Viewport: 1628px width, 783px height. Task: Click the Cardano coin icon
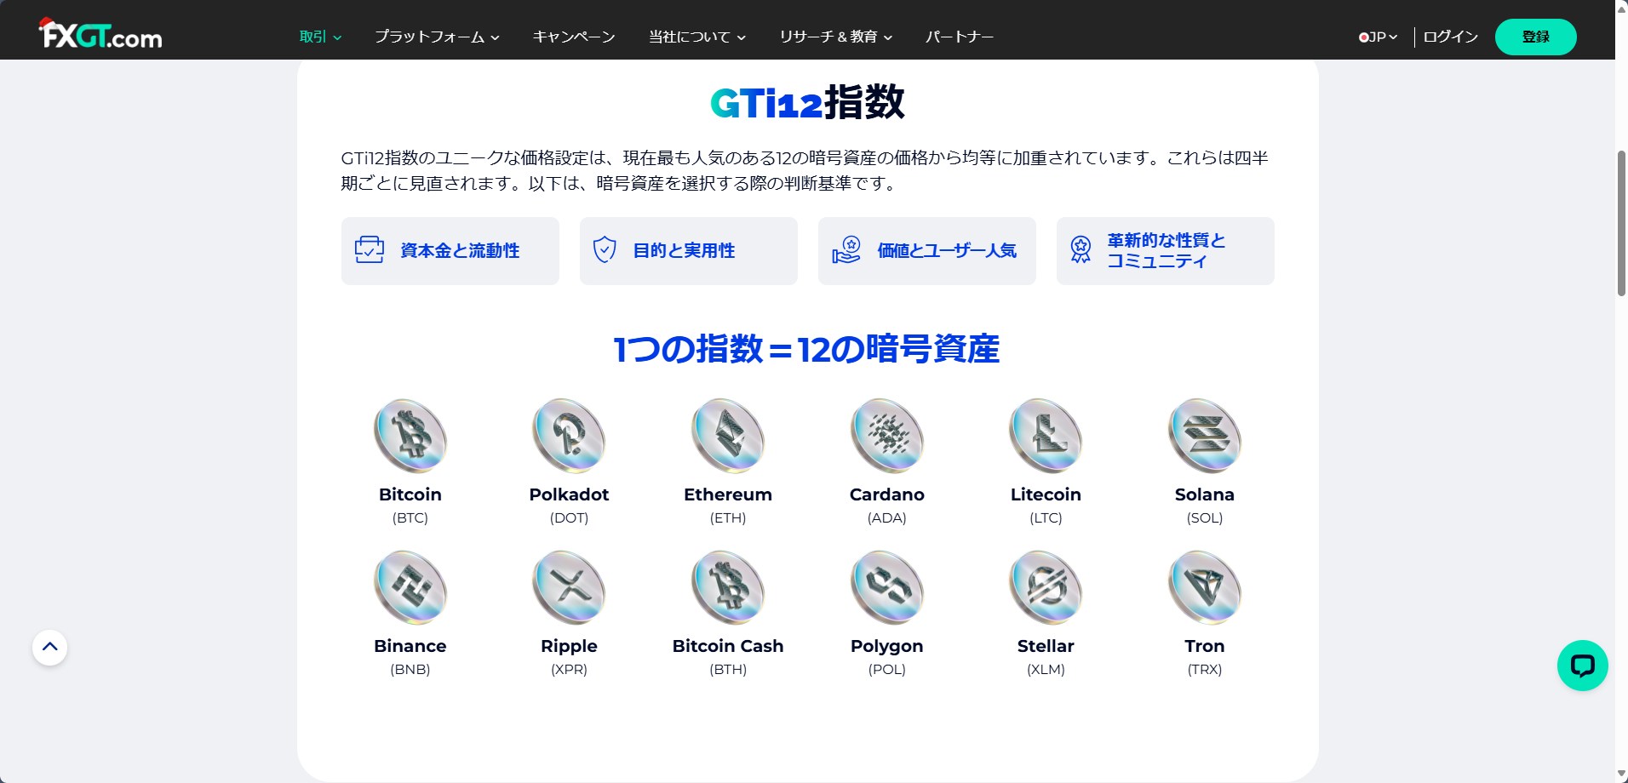(x=887, y=436)
